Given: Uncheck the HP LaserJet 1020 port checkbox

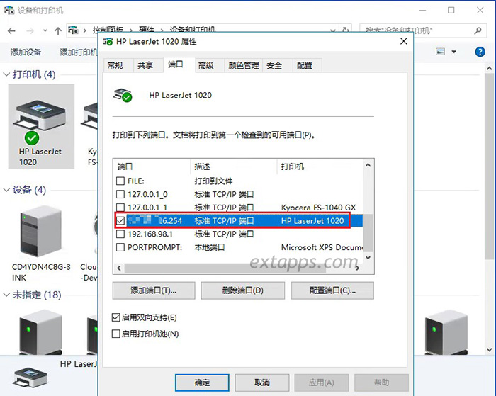Looking at the screenshot, I should (x=120, y=220).
